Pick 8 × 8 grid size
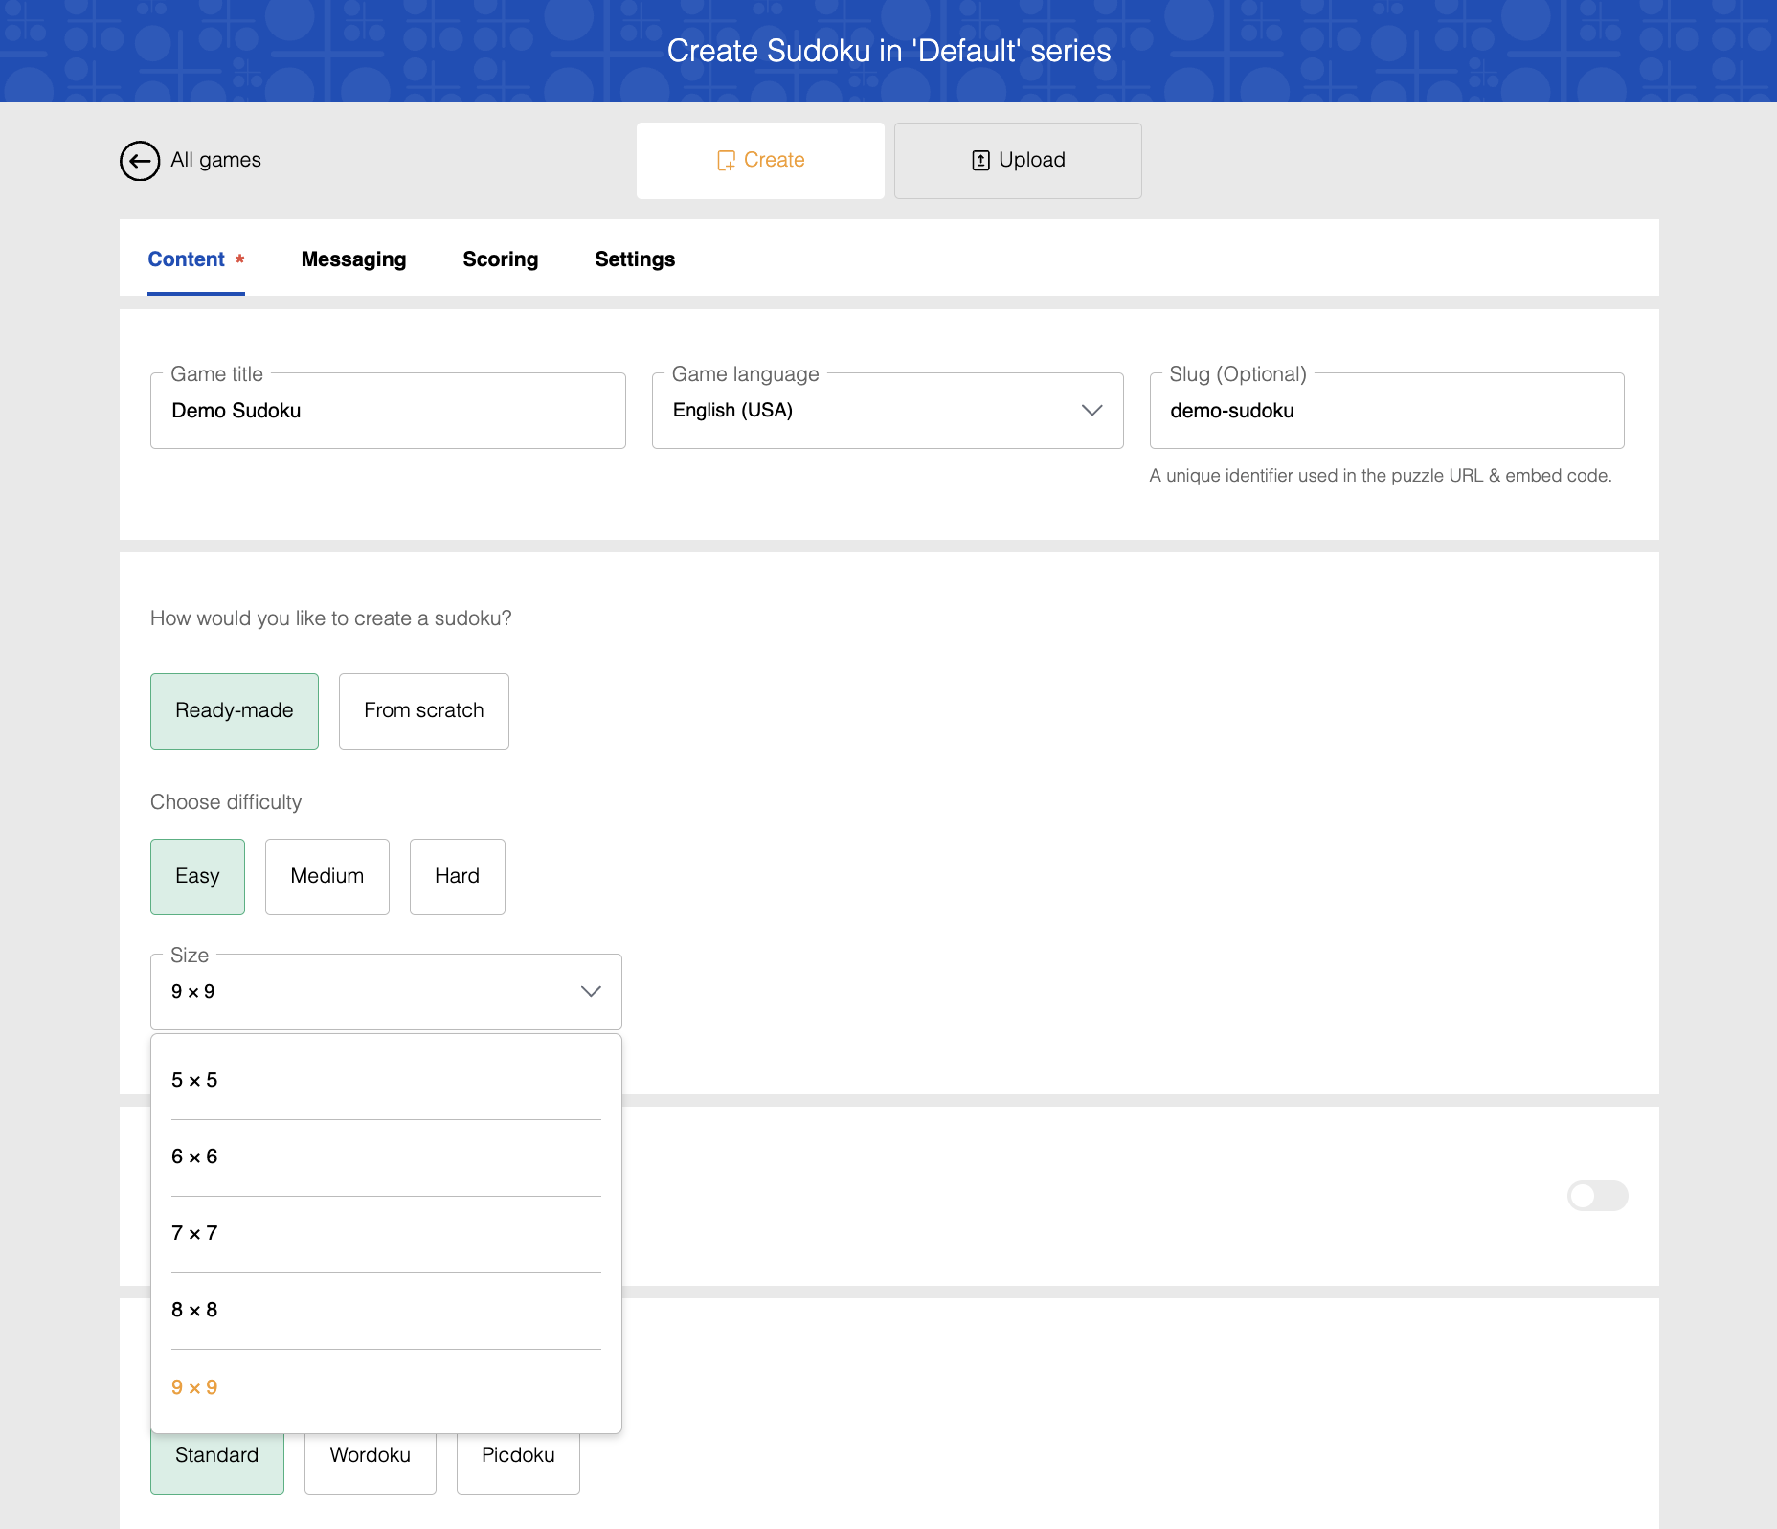This screenshot has height=1529, width=1777. coord(386,1311)
